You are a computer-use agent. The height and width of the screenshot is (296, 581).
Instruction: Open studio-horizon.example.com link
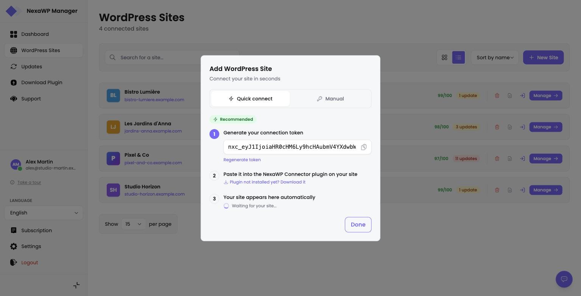pos(154,194)
